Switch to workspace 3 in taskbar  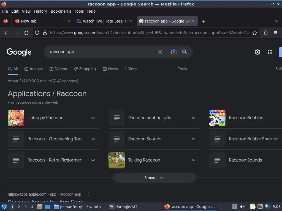point(26,207)
